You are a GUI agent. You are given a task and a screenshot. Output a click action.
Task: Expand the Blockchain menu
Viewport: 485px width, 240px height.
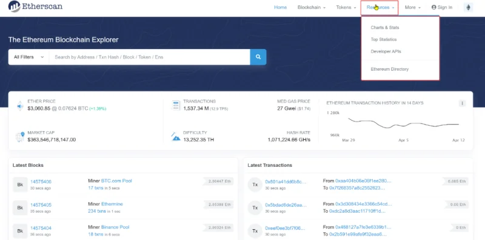(312, 7)
